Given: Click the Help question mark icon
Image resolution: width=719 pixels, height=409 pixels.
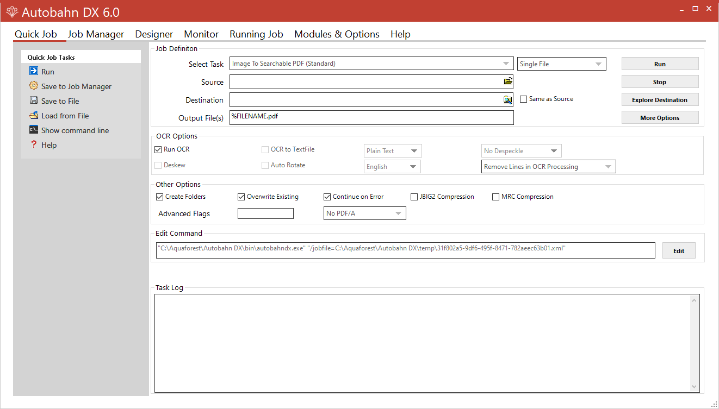Looking at the screenshot, I should [x=34, y=144].
